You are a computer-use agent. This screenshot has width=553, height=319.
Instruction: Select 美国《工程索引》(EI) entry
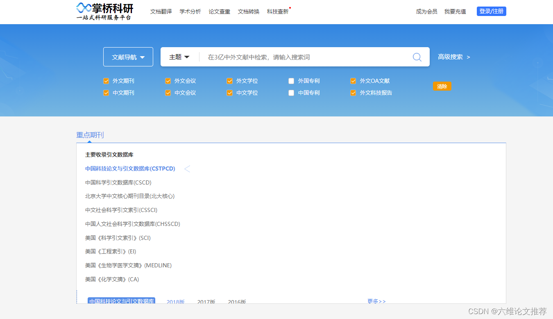point(111,251)
